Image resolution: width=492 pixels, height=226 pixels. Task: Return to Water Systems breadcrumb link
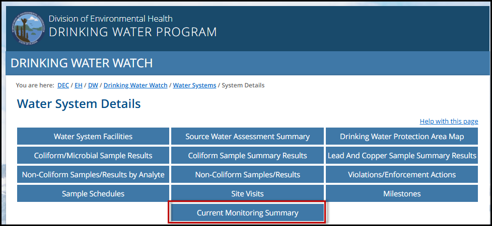coord(194,85)
